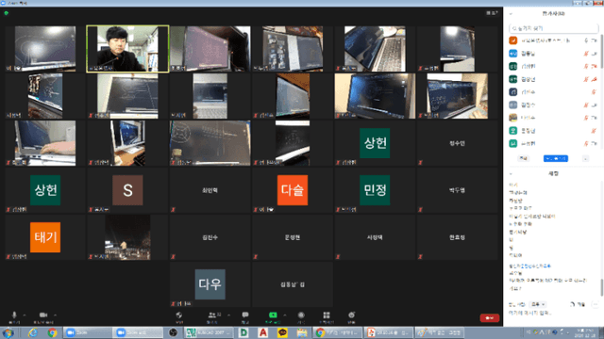604x339 pixels.
Task: Click the 박두영 name tile
Action: tap(457, 190)
